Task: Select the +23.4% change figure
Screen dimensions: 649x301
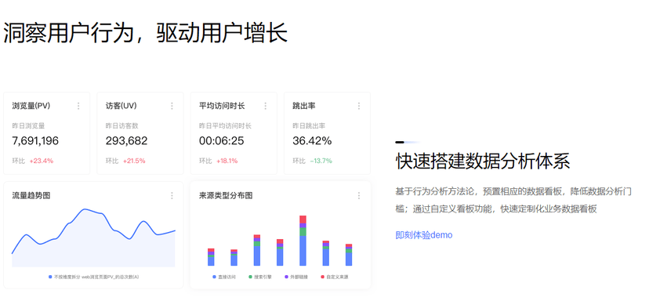Action: click(x=42, y=161)
